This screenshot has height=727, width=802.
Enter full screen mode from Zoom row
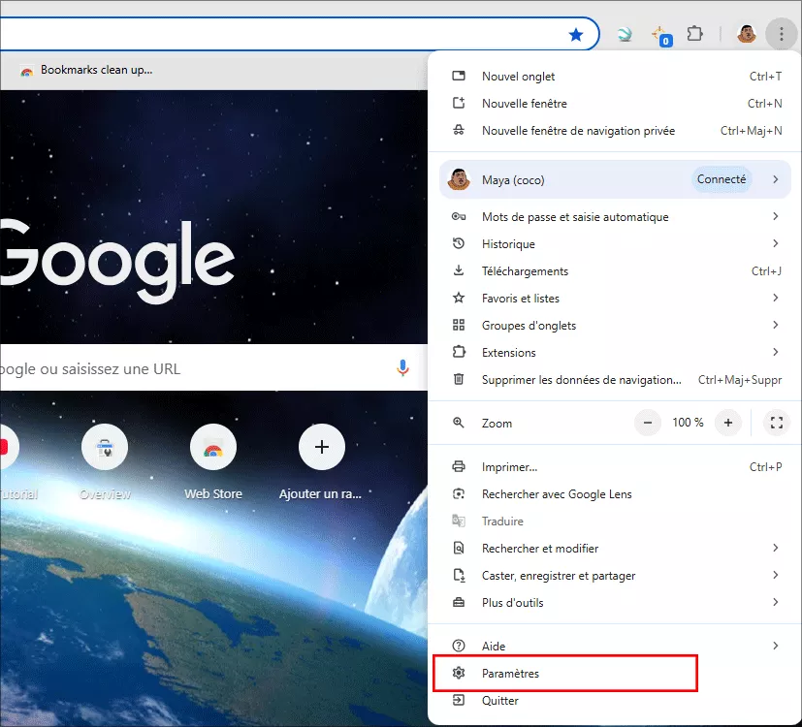tap(775, 423)
